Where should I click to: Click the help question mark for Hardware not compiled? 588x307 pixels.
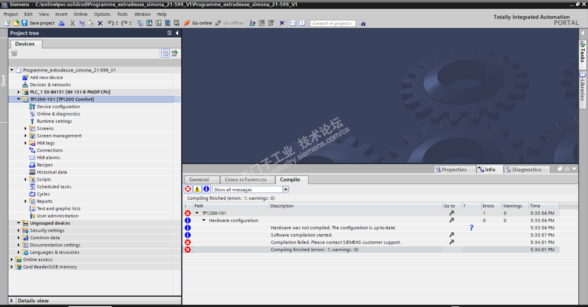coord(471,228)
